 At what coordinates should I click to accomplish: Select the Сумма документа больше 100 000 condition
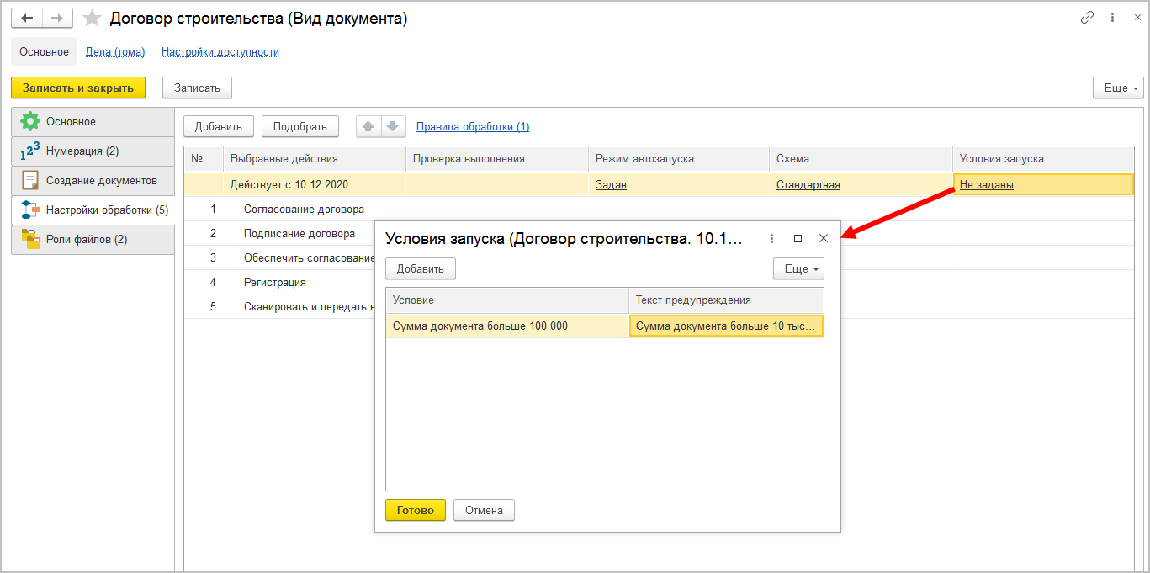pos(480,326)
